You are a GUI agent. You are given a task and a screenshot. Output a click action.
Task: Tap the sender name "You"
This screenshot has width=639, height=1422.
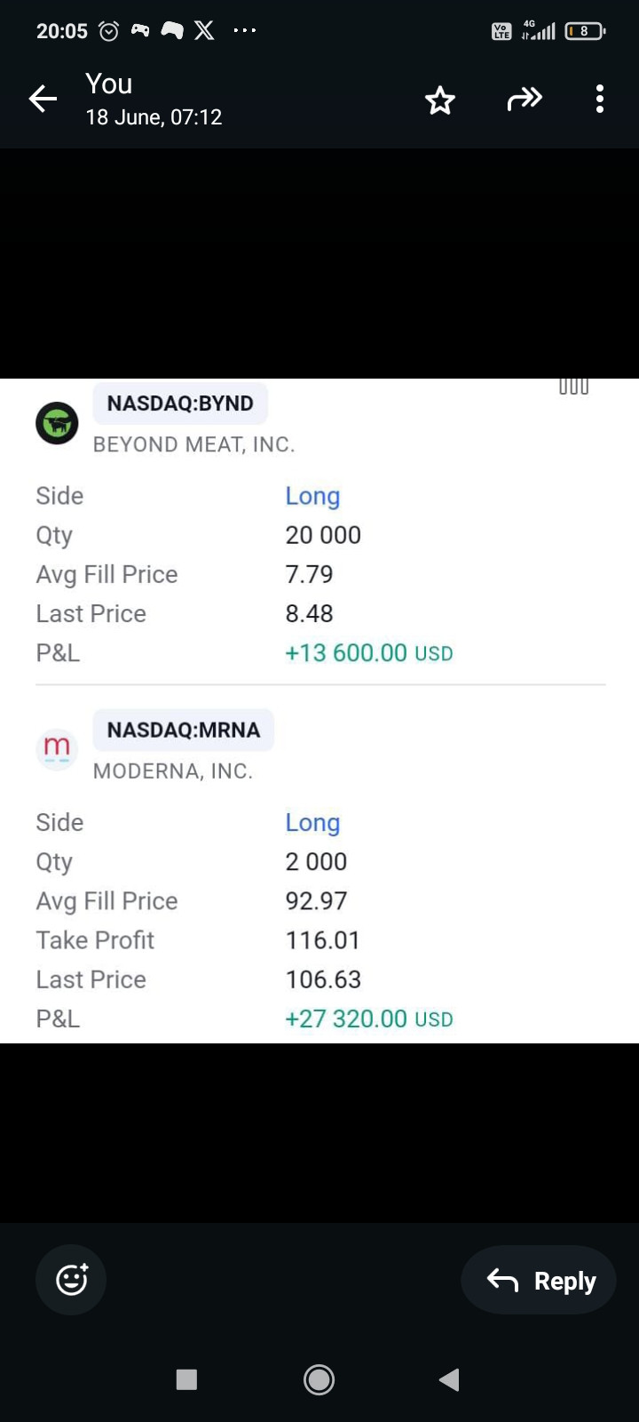tap(108, 84)
